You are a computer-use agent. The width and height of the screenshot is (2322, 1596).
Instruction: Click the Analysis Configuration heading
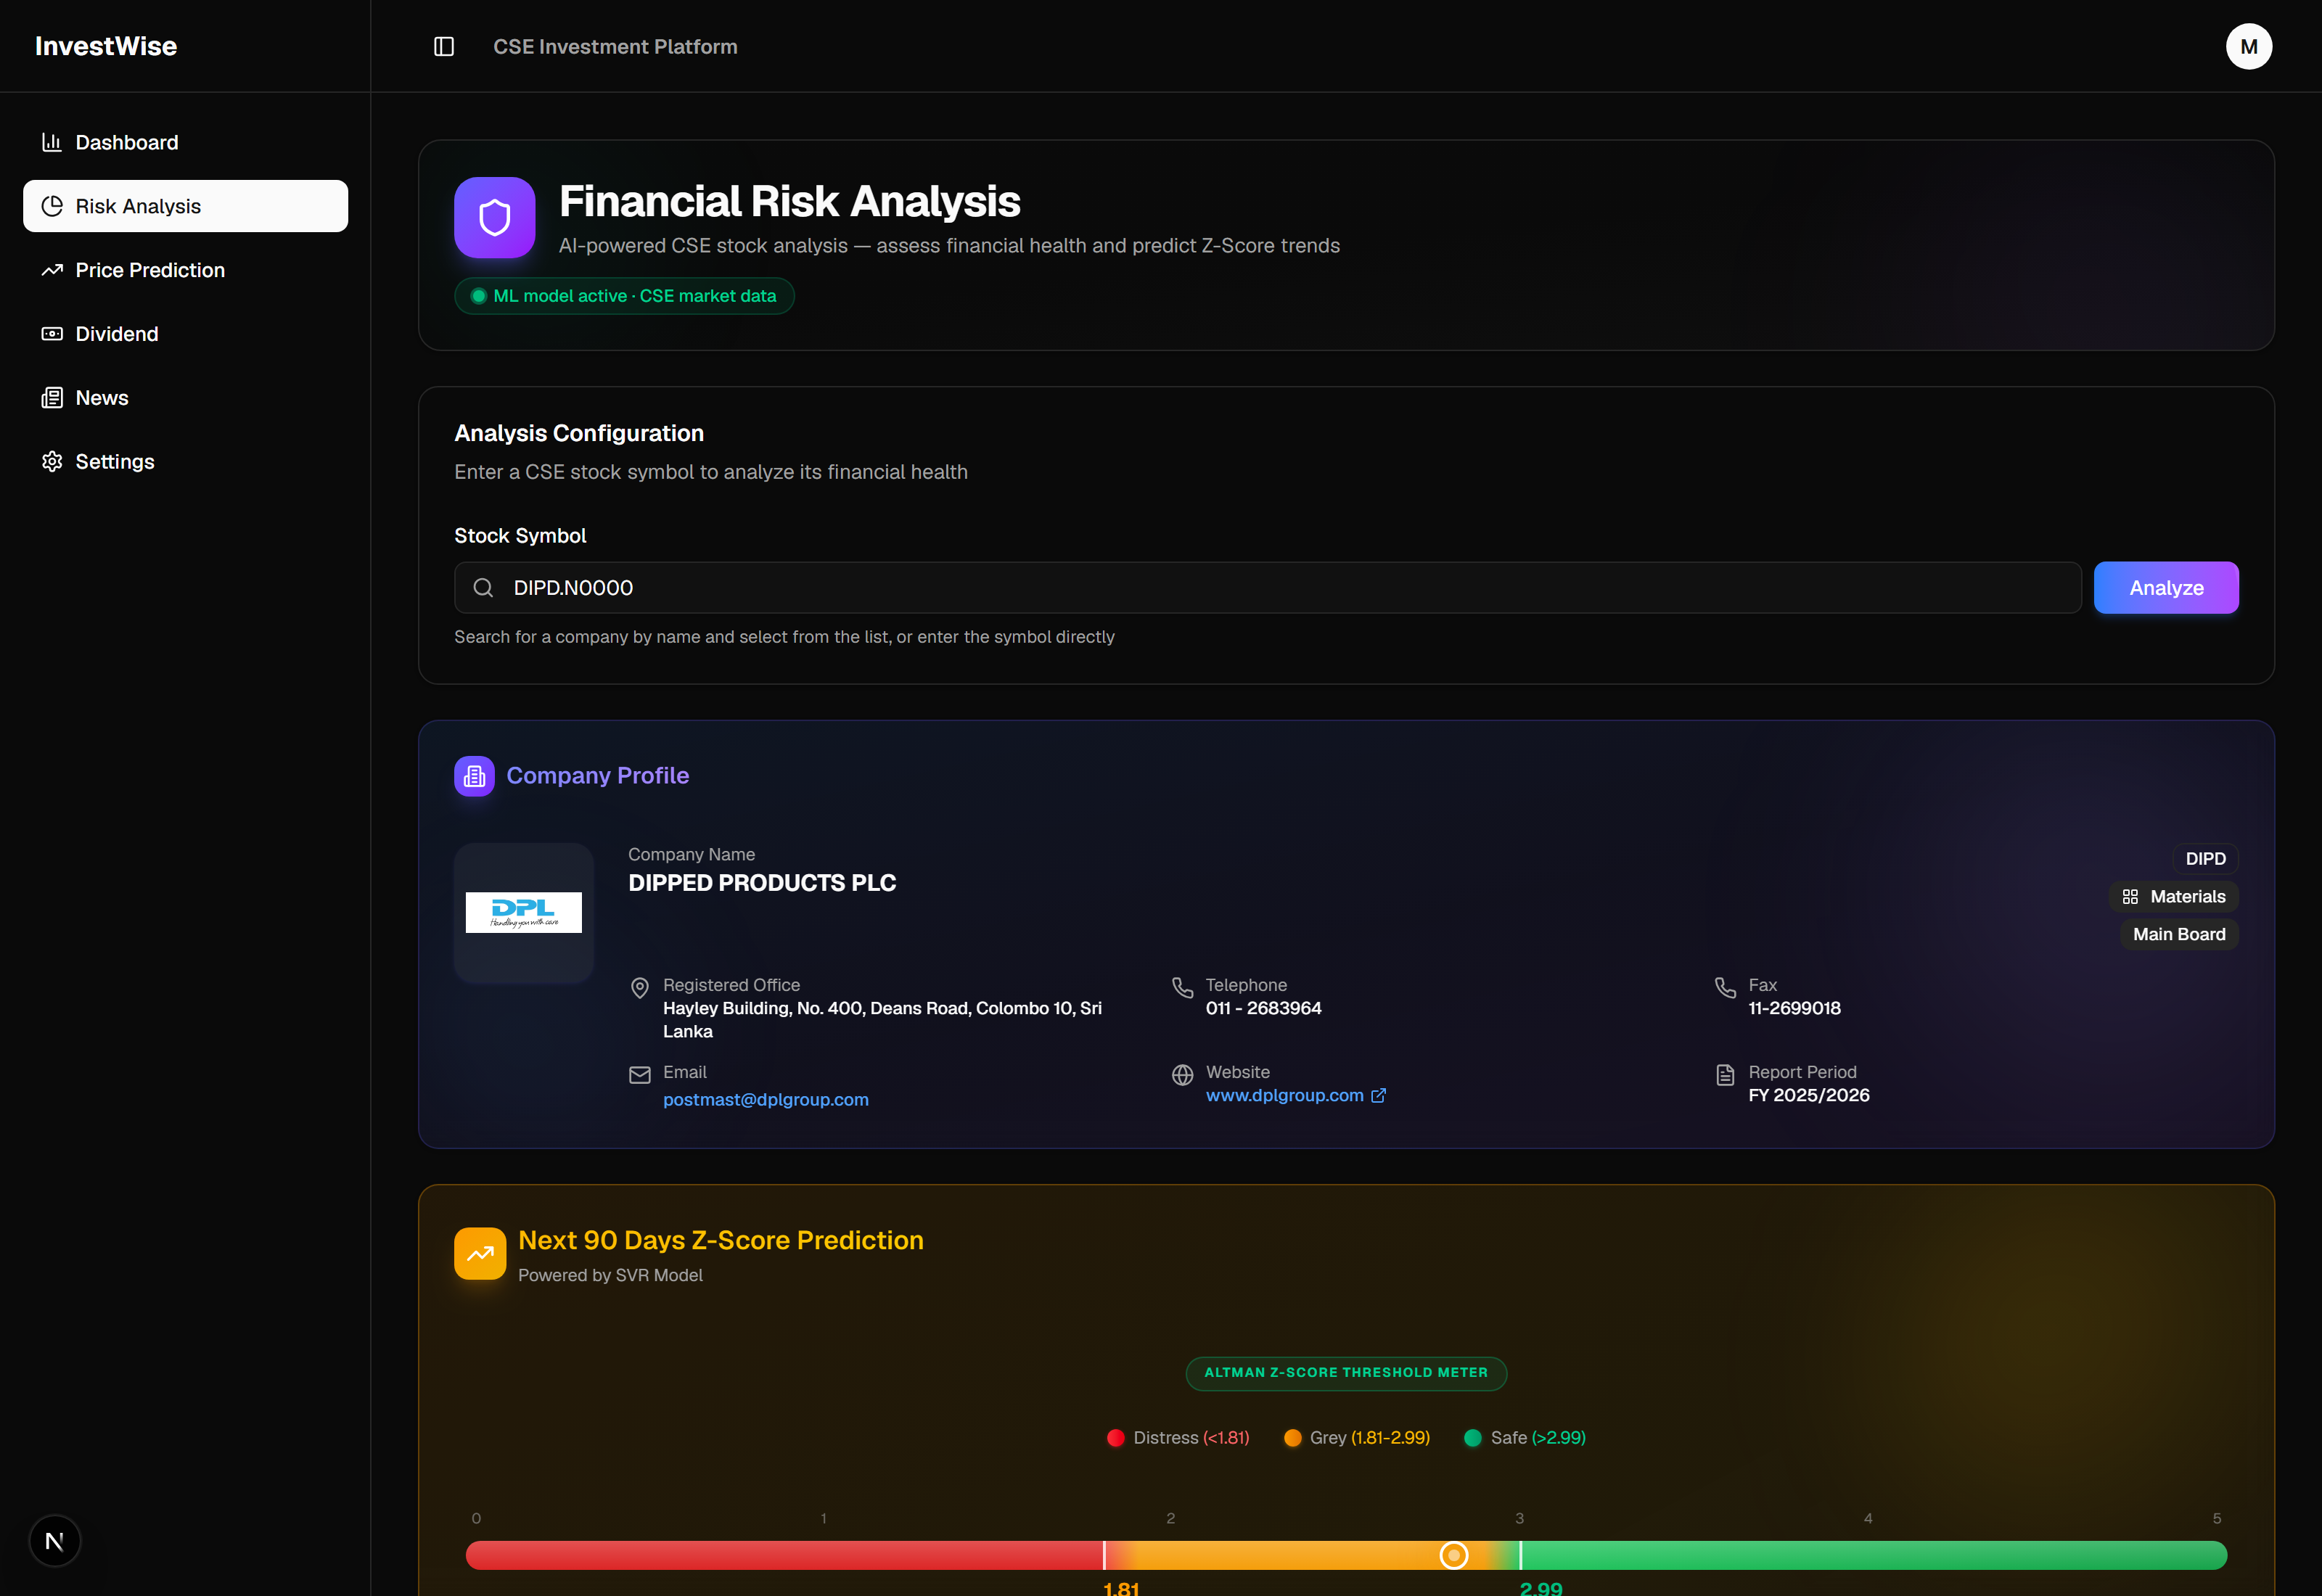tap(579, 433)
